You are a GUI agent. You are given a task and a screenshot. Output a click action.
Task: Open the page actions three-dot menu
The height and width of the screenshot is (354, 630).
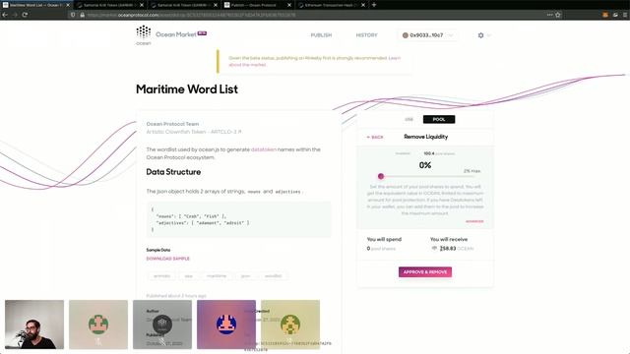549,15
